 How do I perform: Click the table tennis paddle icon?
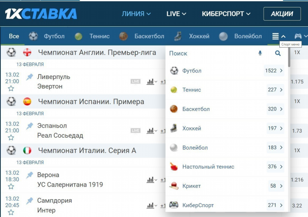pos(174,167)
